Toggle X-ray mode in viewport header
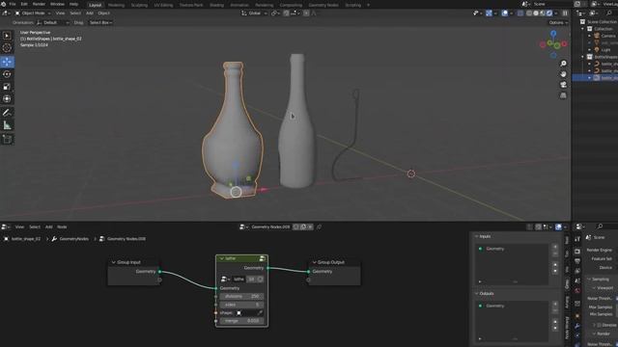The height and width of the screenshot is (347, 618). pos(520,13)
